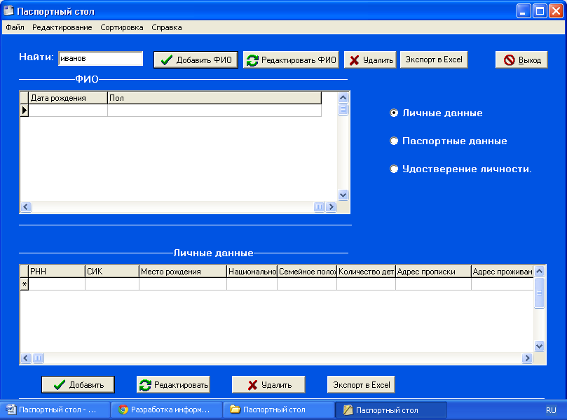Open the Паспортный стол folder taskbar item

click(279, 410)
